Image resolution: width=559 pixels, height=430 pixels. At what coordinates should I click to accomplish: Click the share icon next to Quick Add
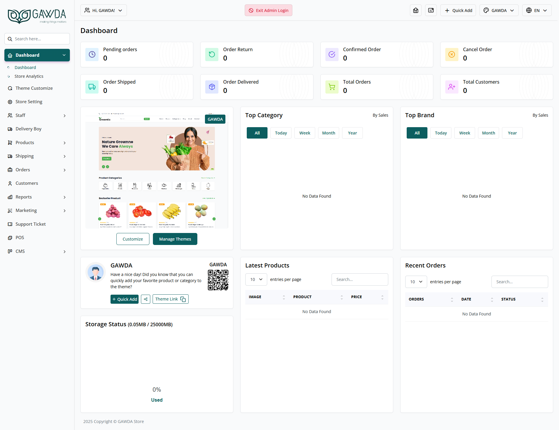click(145, 299)
